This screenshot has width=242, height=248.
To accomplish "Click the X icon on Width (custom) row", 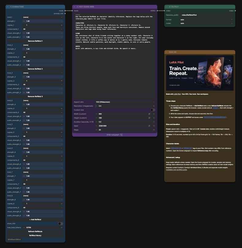I will click(149, 114).
